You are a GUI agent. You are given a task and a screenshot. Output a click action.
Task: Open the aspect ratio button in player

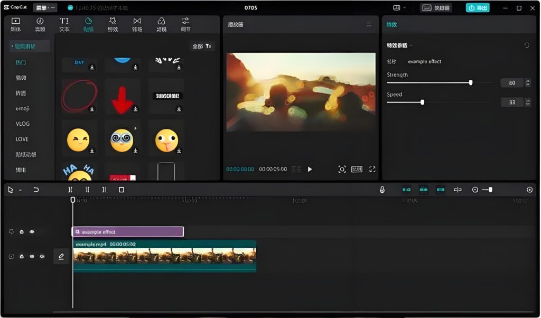tap(357, 170)
